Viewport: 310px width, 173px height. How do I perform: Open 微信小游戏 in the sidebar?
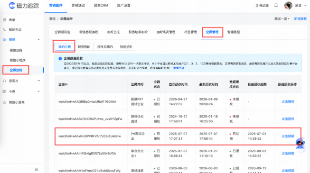tap(17, 102)
